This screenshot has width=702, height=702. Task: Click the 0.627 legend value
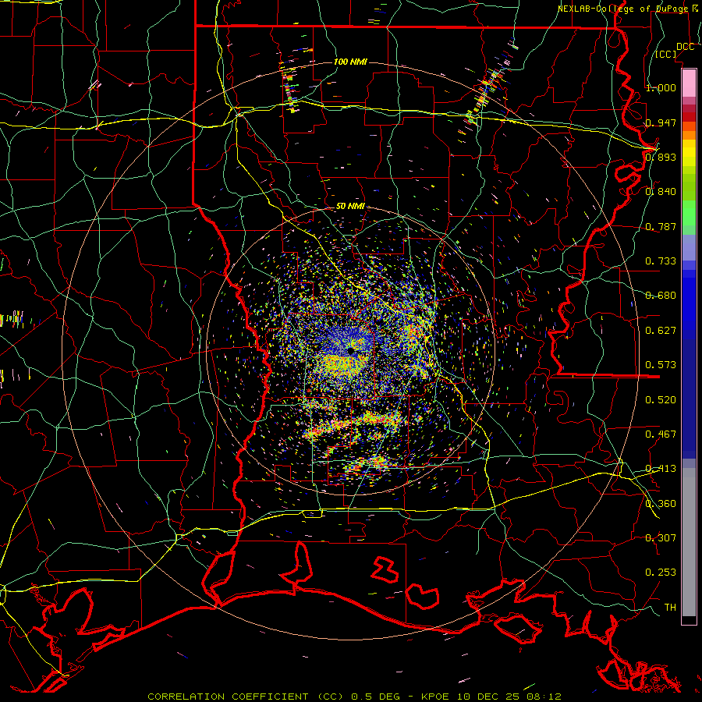pos(661,331)
